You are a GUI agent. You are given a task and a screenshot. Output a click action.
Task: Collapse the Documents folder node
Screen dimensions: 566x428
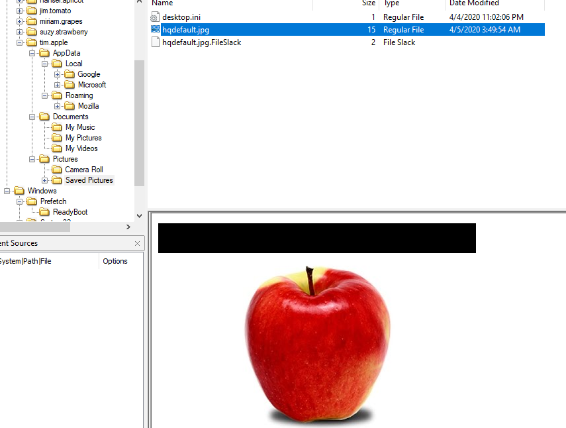point(32,117)
